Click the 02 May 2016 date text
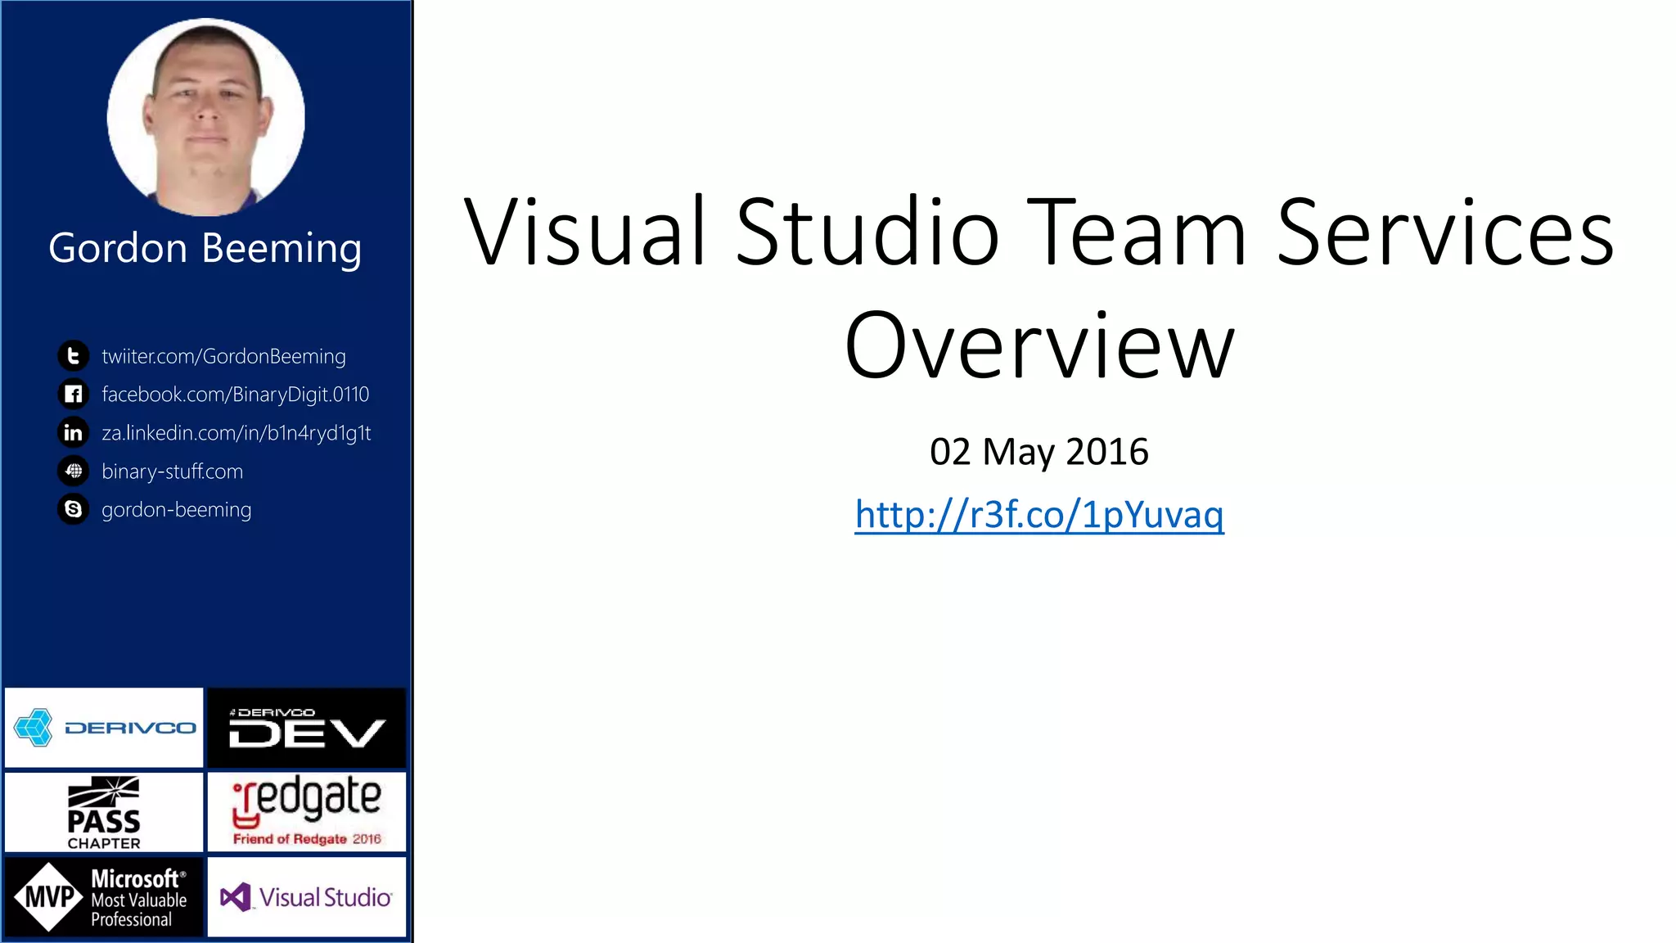This screenshot has height=943, width=1676. pyautogui.click(x=1038, y=452)
